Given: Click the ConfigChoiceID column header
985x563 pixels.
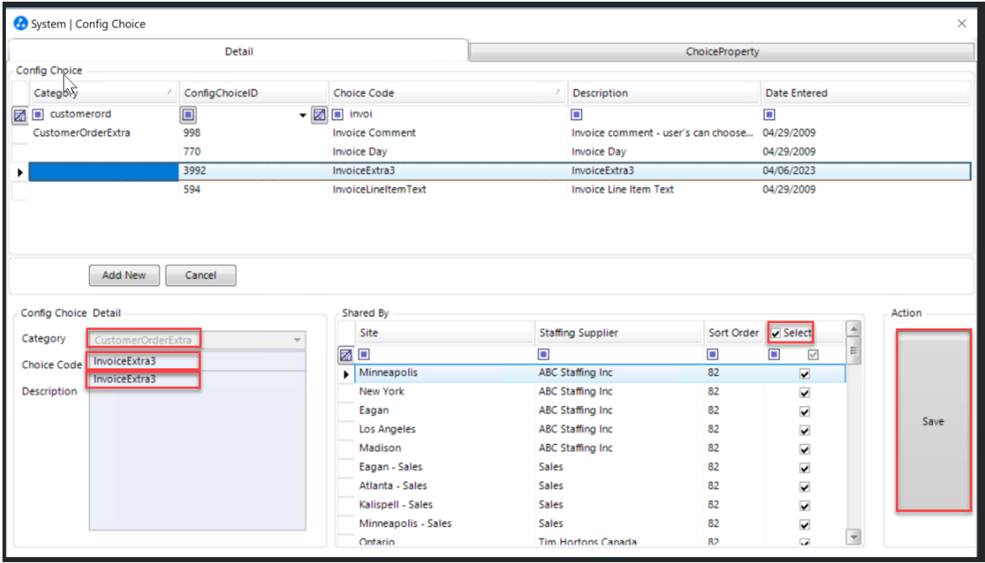Looking at the screenshot, I should (x=254, y=93).
